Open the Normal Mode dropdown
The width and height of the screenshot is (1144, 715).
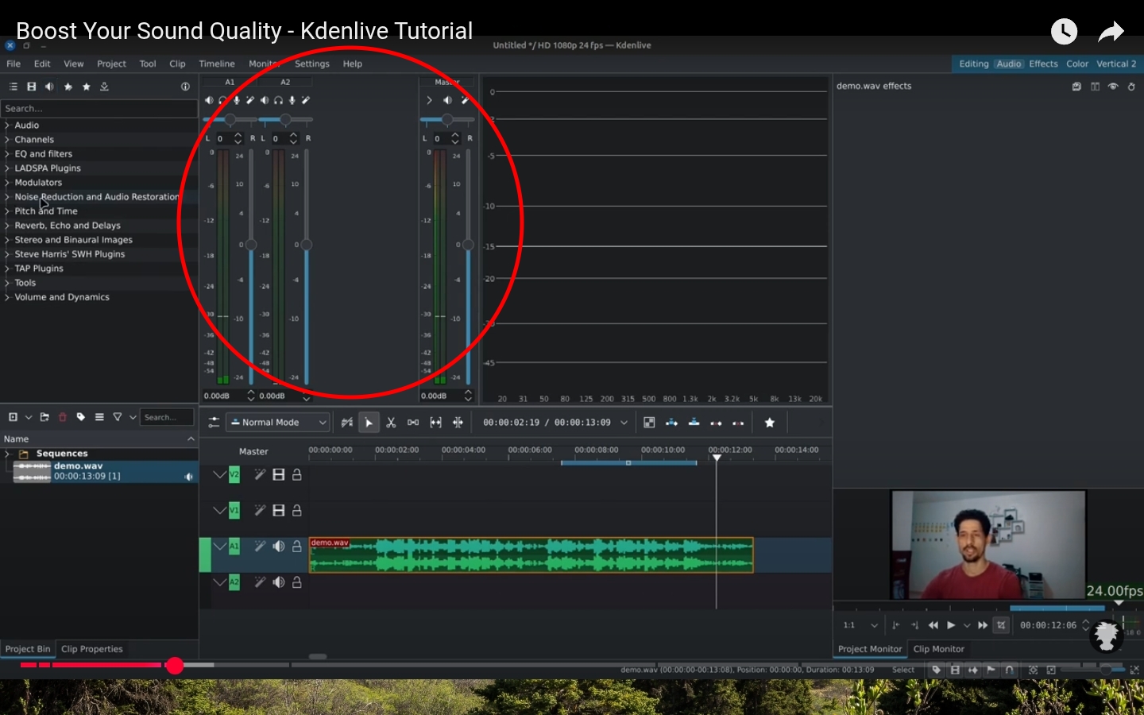pyautogui.click(x=278, y=423)
